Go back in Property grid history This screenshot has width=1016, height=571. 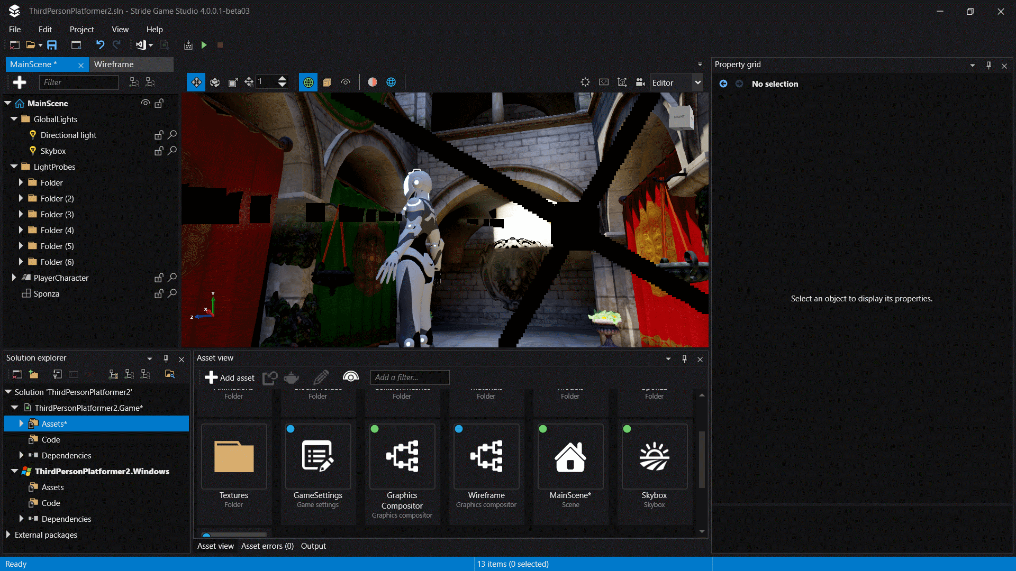tap(723, 84)
